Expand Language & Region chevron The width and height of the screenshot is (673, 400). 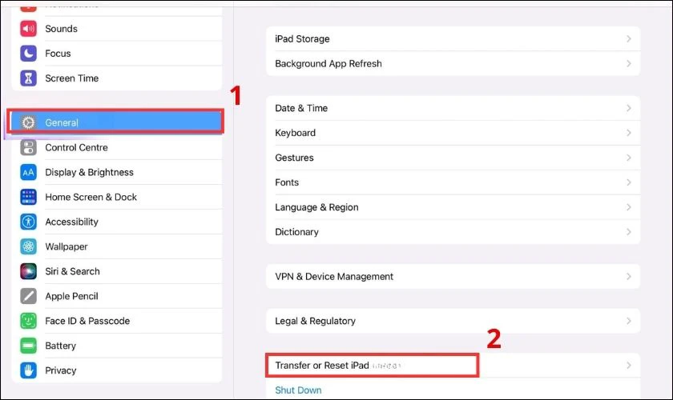[x=629, y=207]
